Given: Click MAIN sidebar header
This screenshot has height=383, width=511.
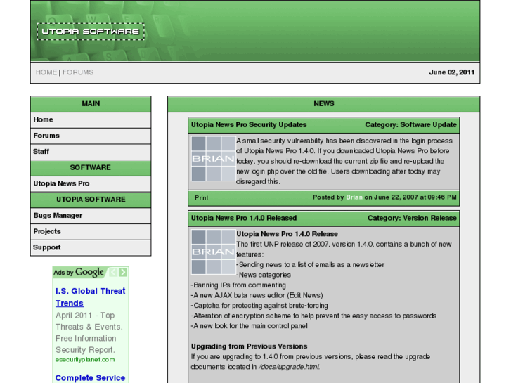Looking at the screenshot, I should (91, 104).
